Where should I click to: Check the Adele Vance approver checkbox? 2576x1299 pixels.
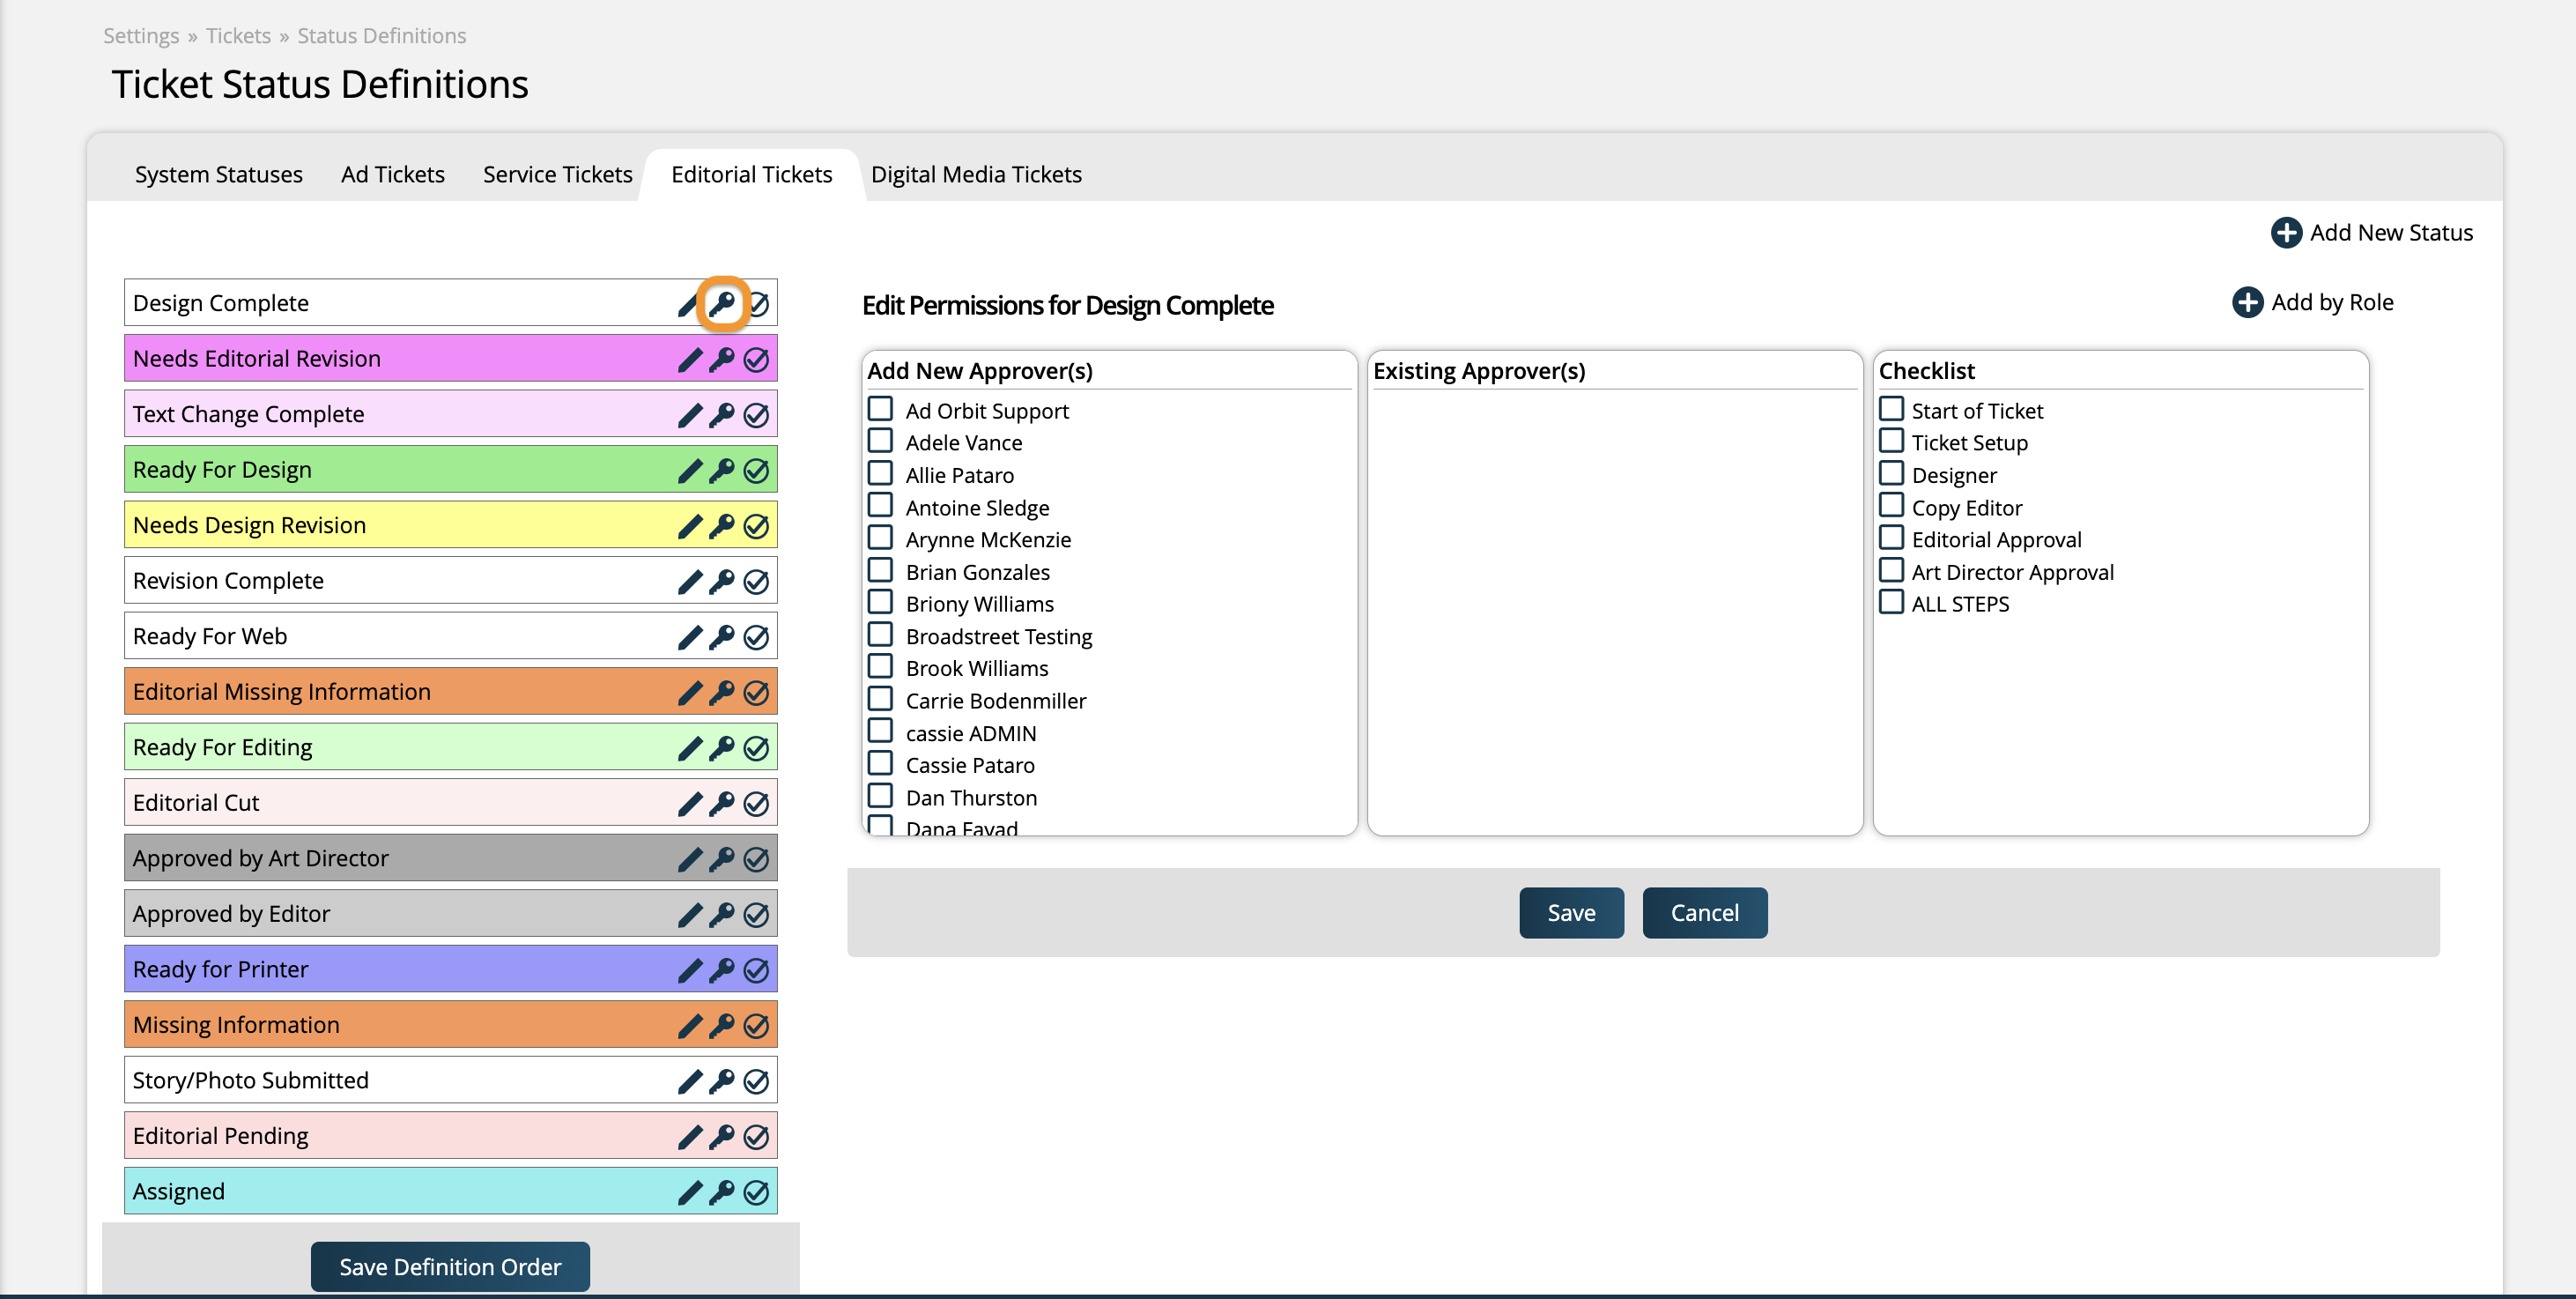coord(880,441)
